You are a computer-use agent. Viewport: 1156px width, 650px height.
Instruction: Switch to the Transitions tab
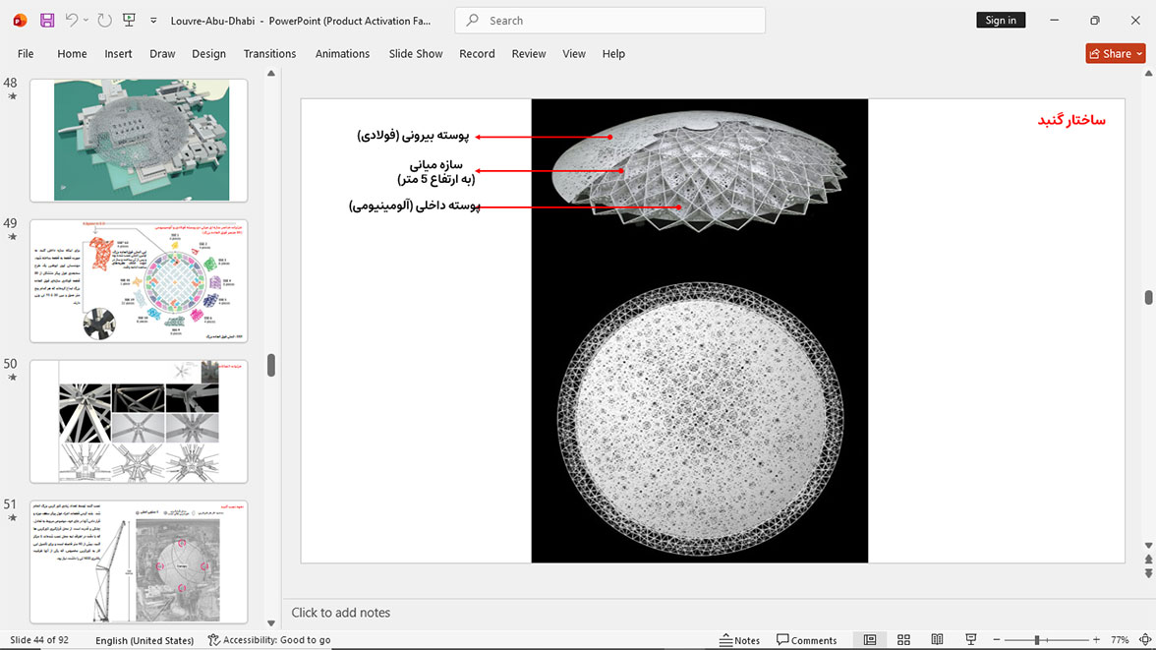point(269,54)
